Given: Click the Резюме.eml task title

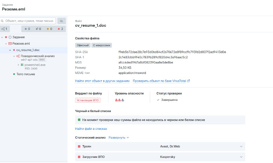Looking at the screenshot, I should pos(14,9).
